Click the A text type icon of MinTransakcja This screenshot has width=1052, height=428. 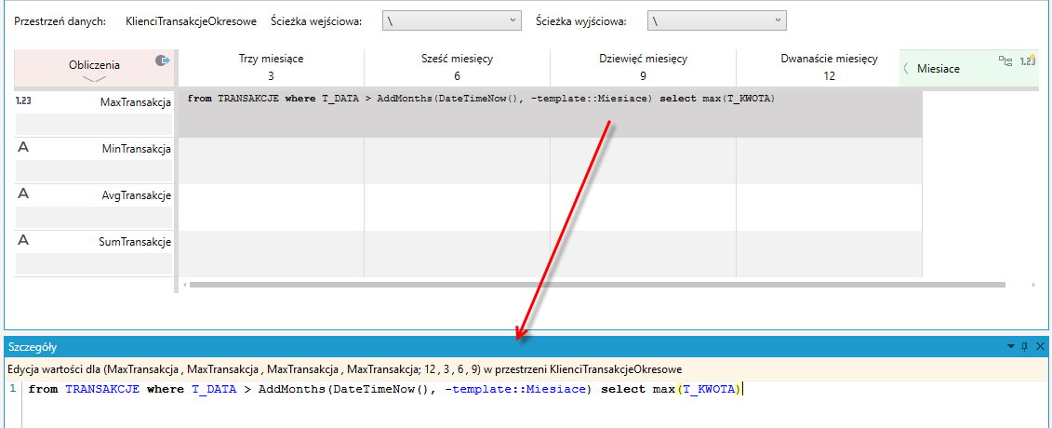[x=23, y=148]
